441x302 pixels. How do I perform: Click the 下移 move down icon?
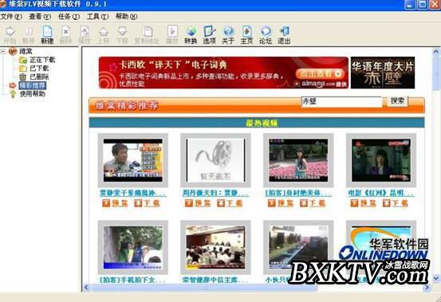point(122,35)
